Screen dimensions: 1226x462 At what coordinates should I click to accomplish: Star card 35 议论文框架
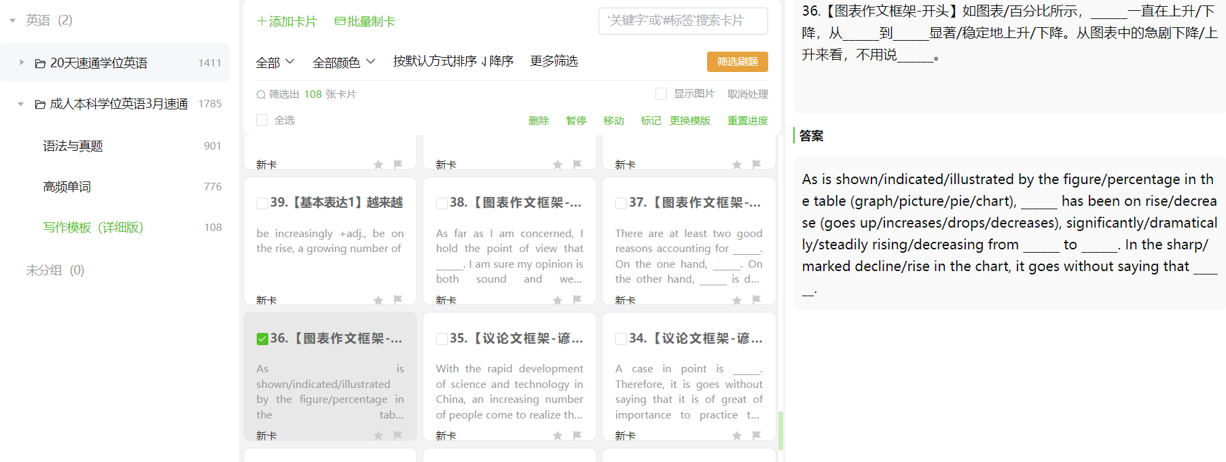pyautogui.click(x=558, y=436)
